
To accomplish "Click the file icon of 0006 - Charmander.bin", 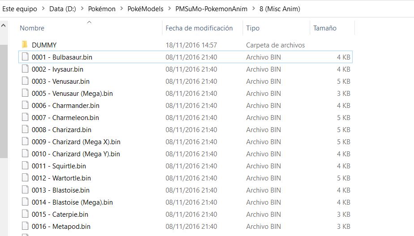I will tap(25, 105).
